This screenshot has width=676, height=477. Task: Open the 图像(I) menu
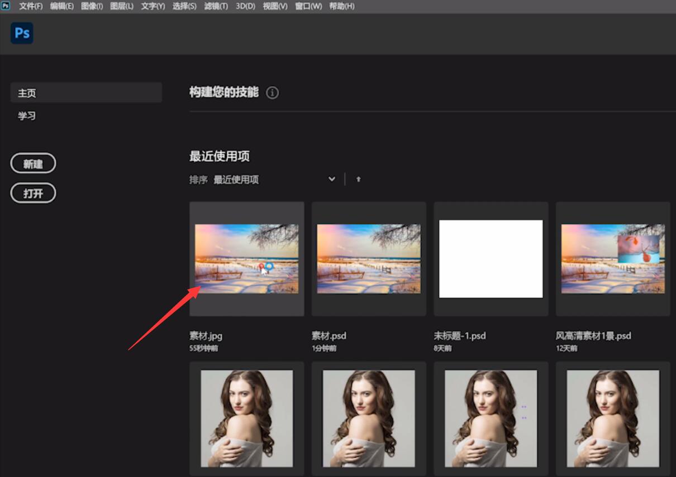tap(92, 6)
